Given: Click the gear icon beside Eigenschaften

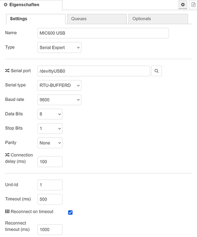Looking at the screenshot, I should tap(6, 5).
